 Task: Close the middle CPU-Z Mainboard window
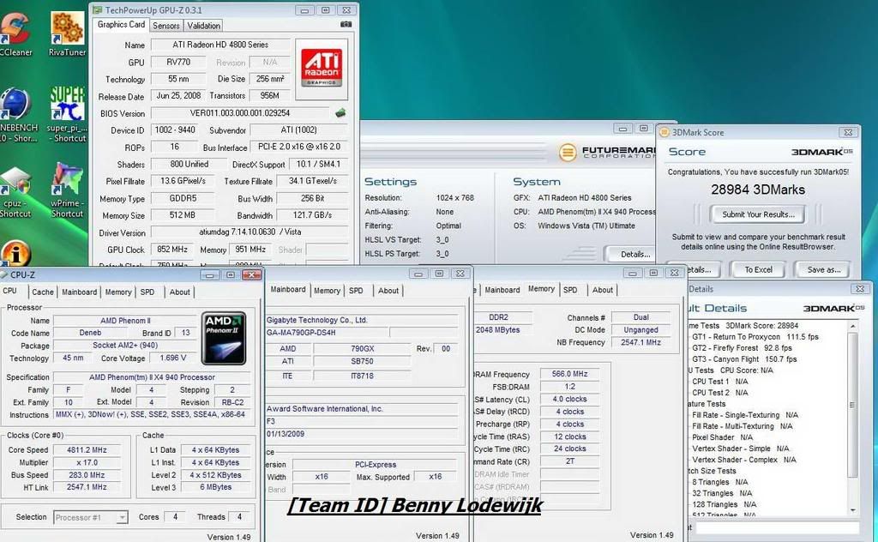coord(460,274)
